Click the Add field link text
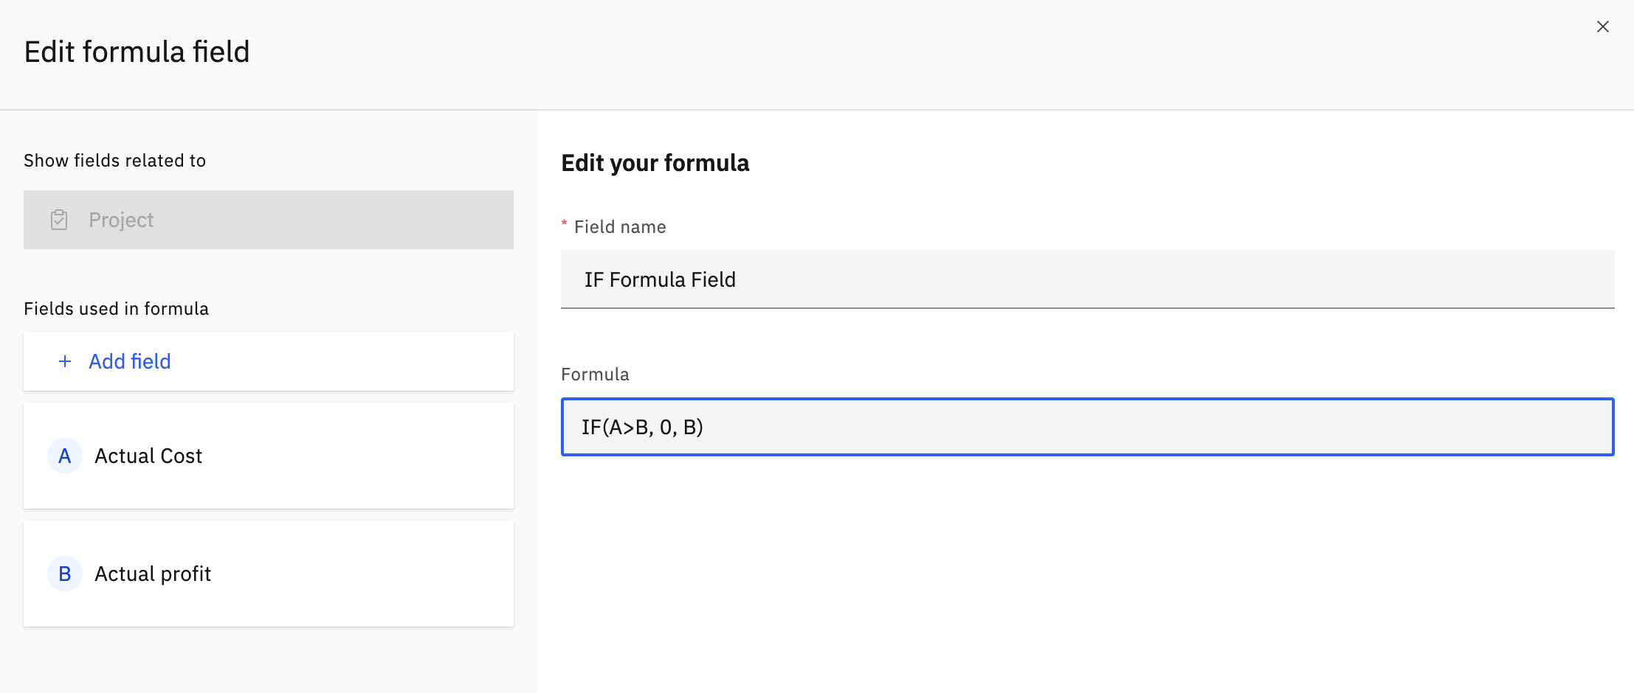This screenshot has height=693, width=1634. click(x=130, y=361)
